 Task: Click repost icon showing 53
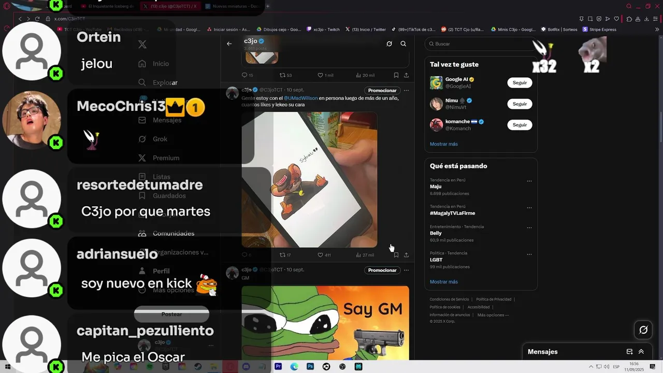coord(282,75)
